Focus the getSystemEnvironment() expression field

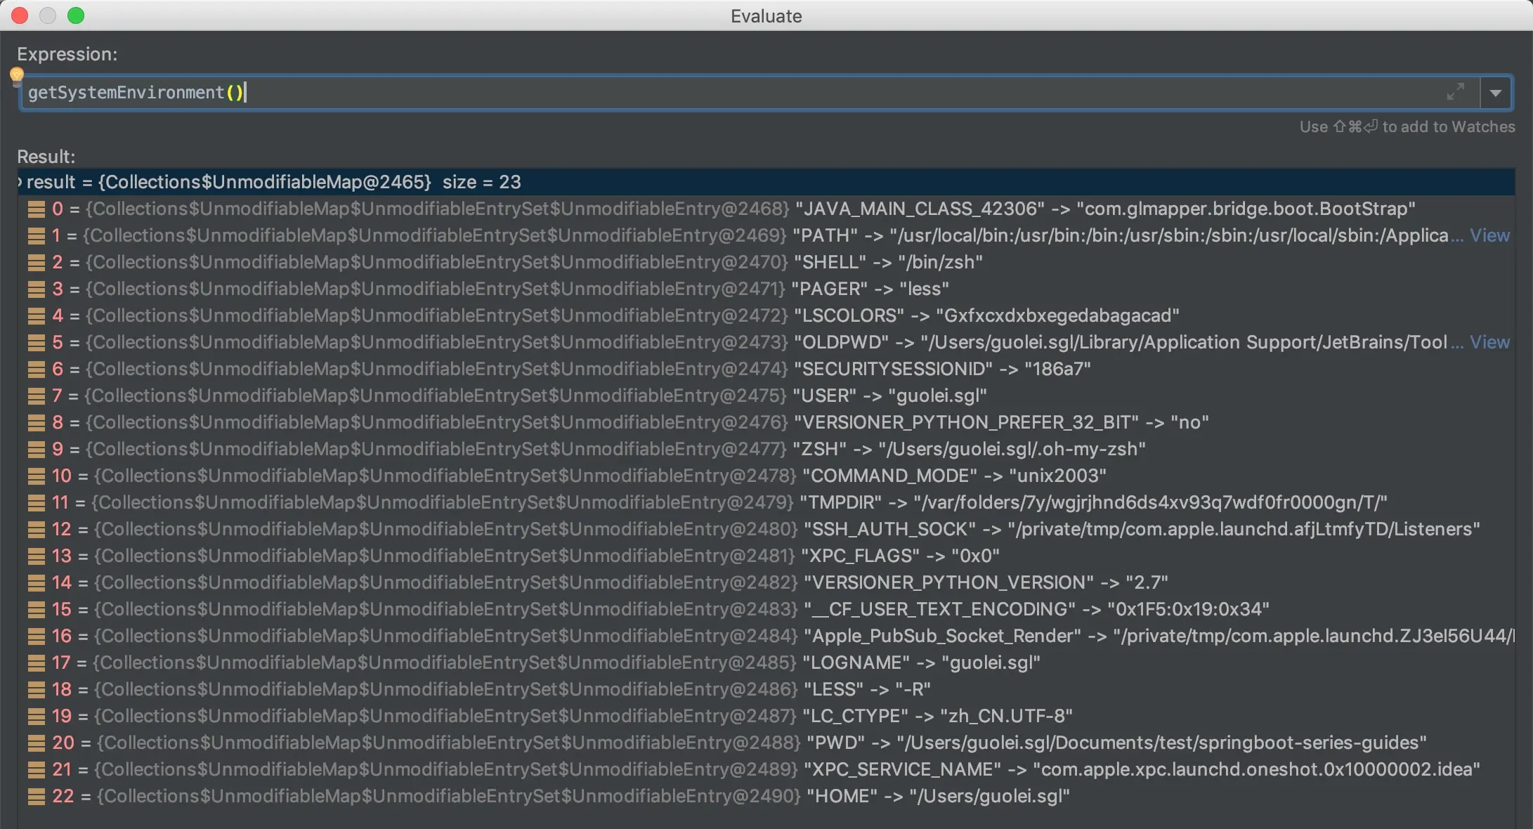(x=703, y=93)
